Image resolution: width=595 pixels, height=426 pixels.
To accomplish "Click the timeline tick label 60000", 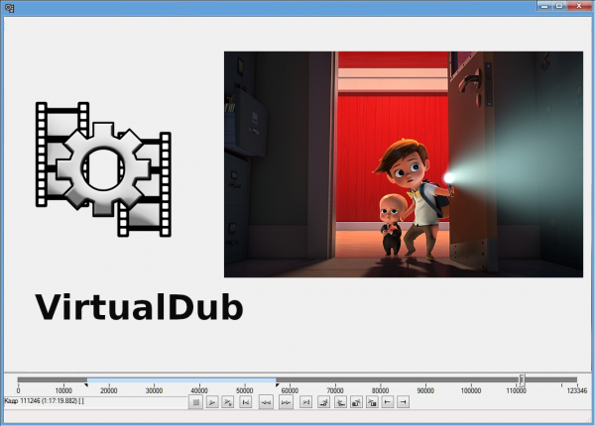I will pyautogui.click(x=290, y=390).
